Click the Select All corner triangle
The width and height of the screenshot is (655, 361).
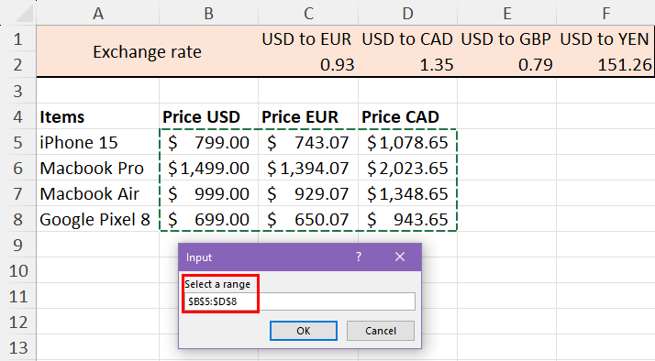pyautogui.click(x=24, y=14)
